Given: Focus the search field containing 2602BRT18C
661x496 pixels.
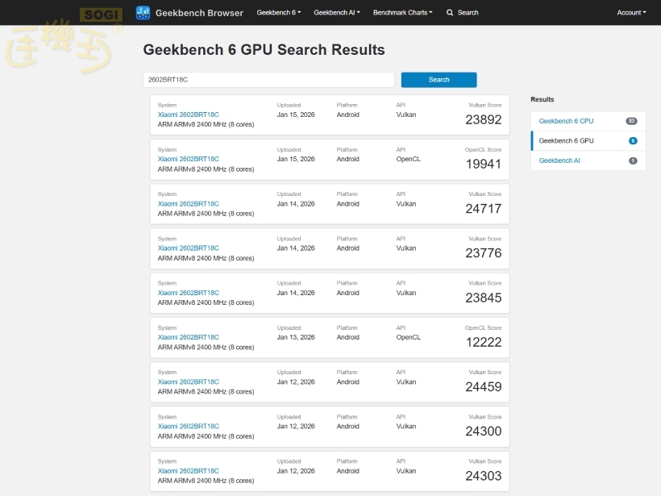Looking at the screenshot, I should pyautogui.click(x=268, y=80).
